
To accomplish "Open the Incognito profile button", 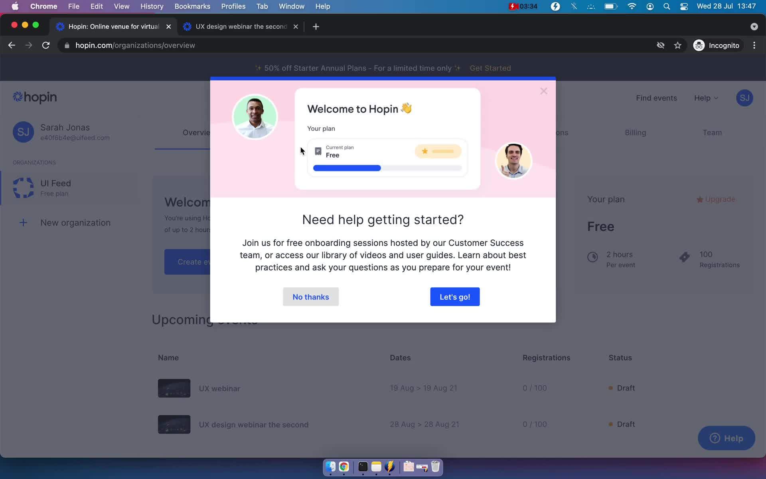I will [717, 45].
